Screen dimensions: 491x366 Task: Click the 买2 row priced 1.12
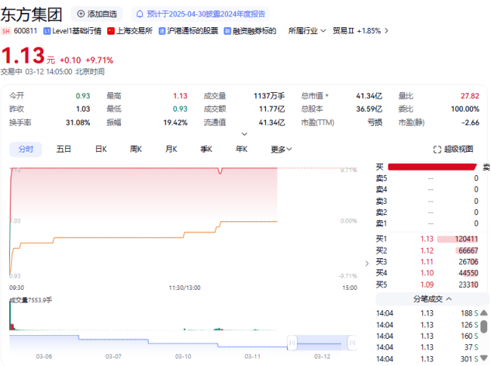point(427,251)
